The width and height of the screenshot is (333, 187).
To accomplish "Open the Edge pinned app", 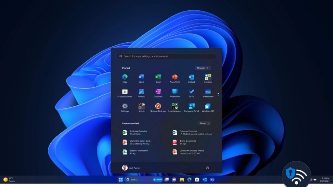I will click(x=125, y=79).
